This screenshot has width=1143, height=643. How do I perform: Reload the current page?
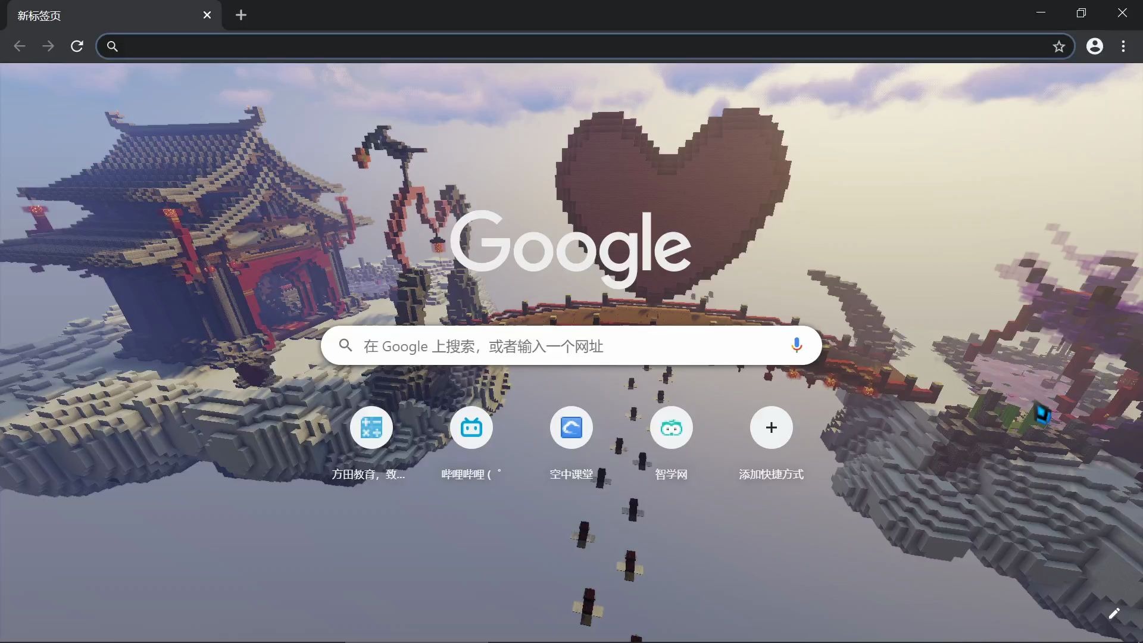[77, 46]
